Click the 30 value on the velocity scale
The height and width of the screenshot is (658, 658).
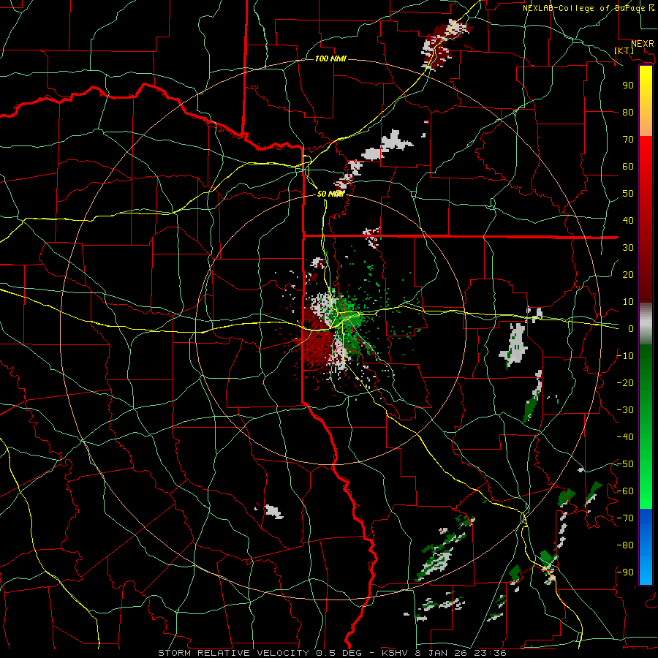(x=628, y=248)
